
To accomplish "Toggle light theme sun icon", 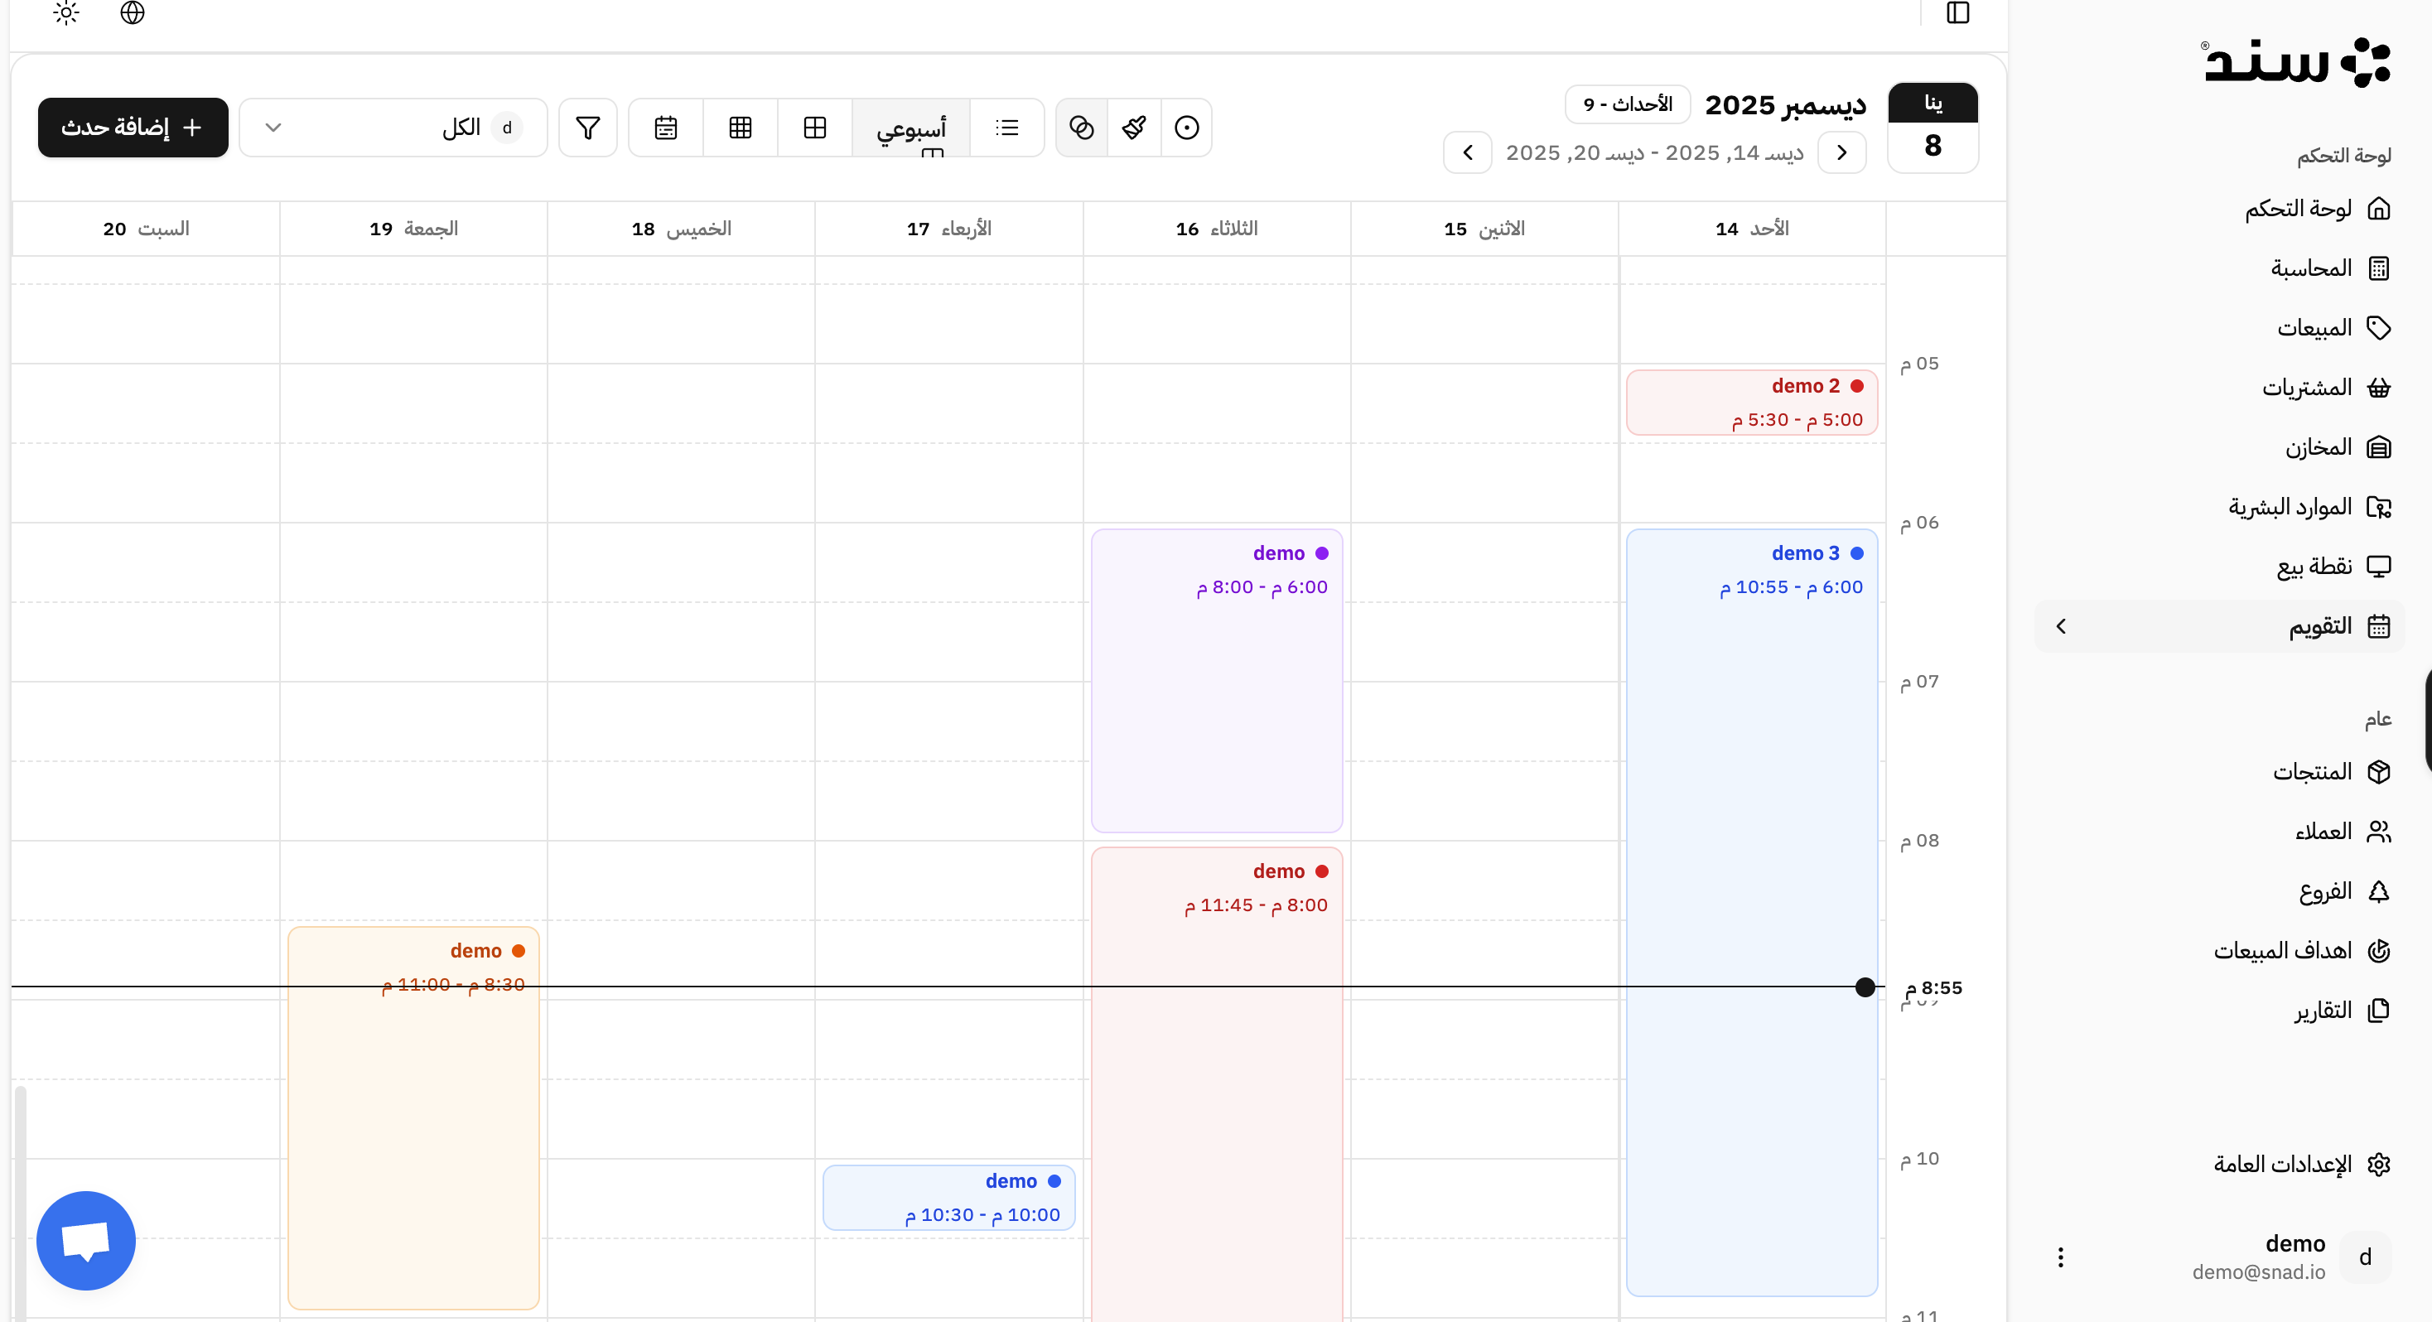I will [66, 13].
